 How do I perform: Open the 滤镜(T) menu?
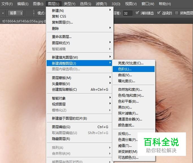point(101,4)
